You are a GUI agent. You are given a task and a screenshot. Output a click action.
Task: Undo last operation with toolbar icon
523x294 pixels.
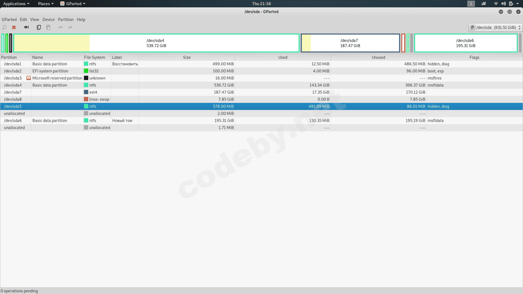pos(61,27)
